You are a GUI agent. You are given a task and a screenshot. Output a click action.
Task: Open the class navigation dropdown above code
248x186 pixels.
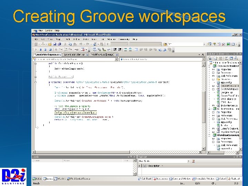pos(116,59)
